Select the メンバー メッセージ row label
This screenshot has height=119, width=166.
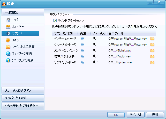pyautogui.click(x=65, y=39)
